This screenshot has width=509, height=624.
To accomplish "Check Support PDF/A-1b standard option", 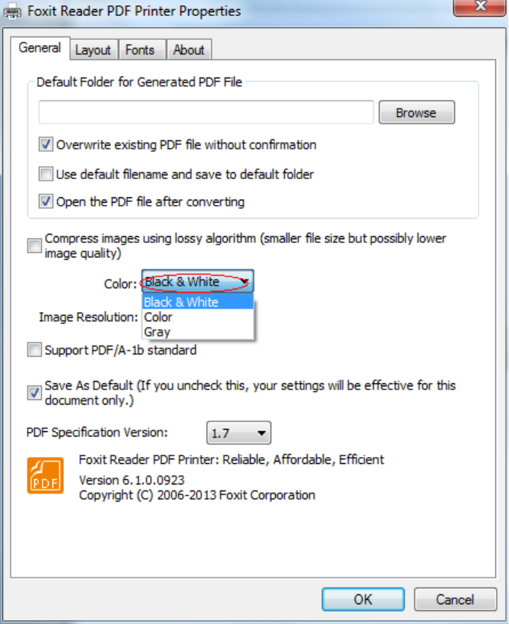I will pyautogui.click(x=34, y=350).
